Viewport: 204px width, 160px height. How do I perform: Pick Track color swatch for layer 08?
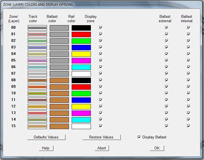pyautogui.click(x=37, y=80)
